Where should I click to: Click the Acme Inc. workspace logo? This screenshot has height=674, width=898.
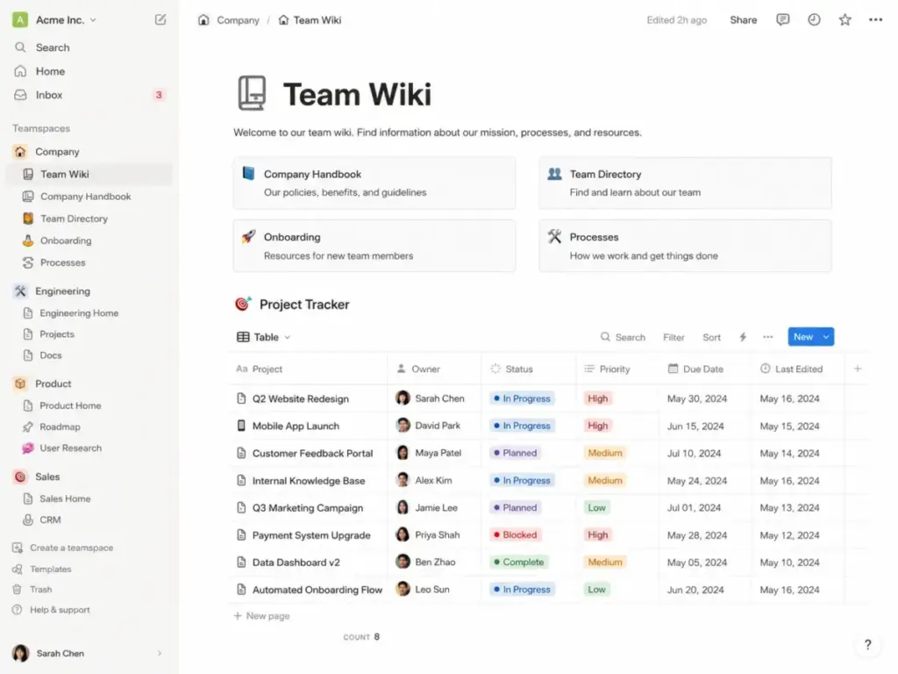click(x=20, y=19)
